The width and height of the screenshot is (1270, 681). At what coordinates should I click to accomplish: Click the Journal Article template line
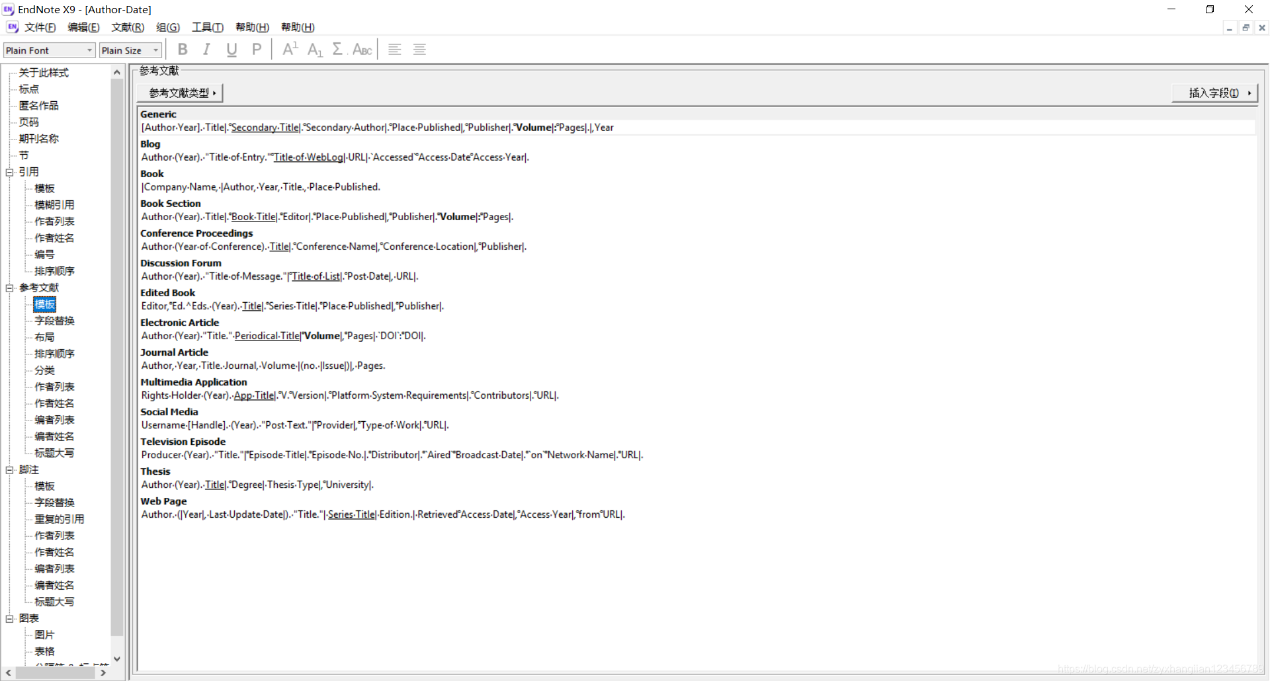(x=263, y=366)
